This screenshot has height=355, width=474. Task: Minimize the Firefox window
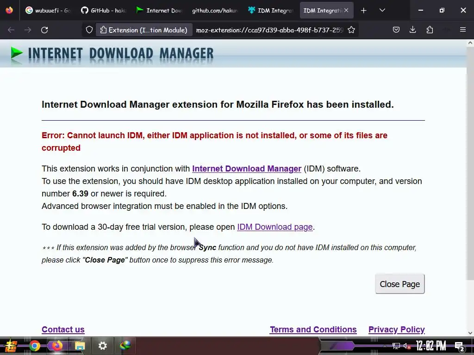pos(420,10)
